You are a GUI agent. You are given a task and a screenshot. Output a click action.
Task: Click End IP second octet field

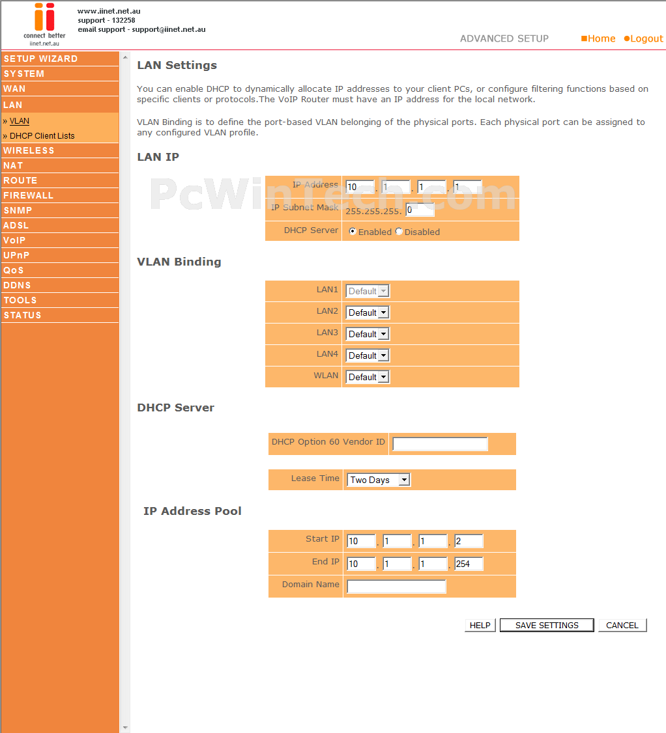pyautogui.click(x=397, y=564)
